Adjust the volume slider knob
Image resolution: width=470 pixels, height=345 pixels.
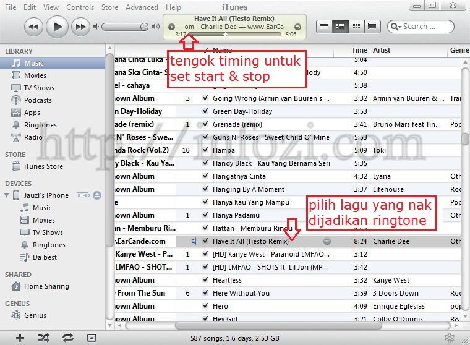tap(145, 27)
